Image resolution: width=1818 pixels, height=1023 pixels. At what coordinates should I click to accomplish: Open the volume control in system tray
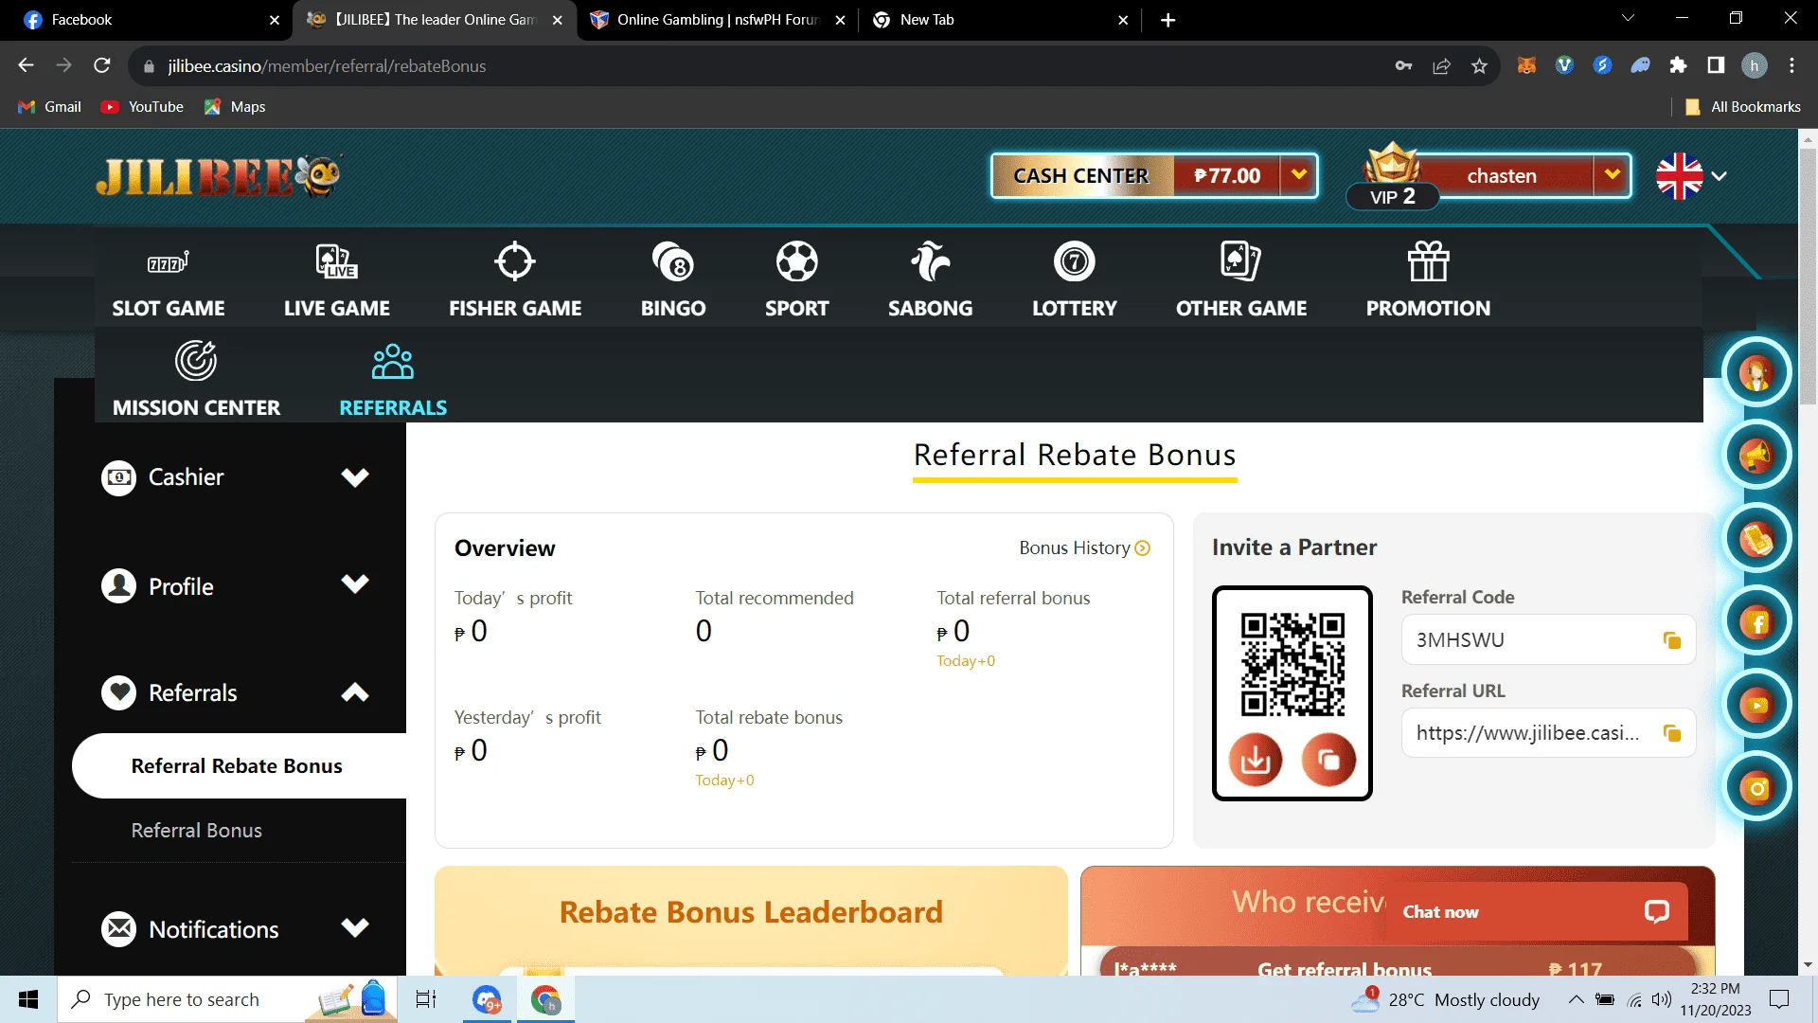[x=1662, y=999]
